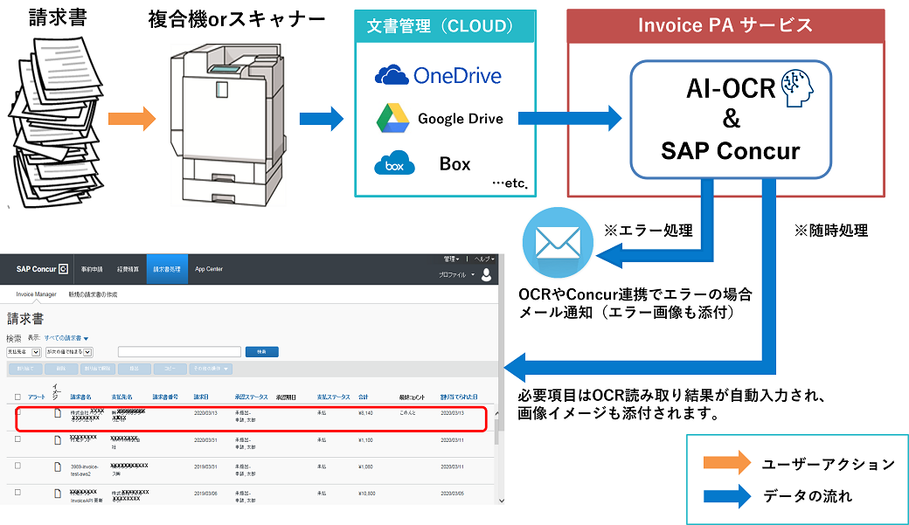Click invoice date 2019/03/06
This screenshot has height=525, width=909.
click(x=205, y=494)
